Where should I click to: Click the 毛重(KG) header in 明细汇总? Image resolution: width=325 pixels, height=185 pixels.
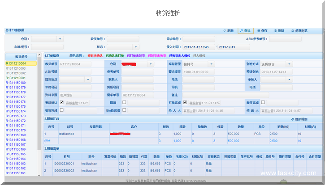[283, 127]
